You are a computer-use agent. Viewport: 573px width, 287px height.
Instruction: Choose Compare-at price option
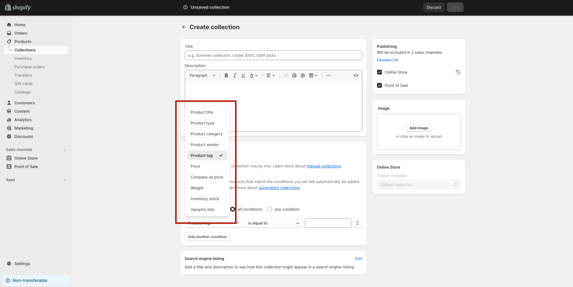click(x=207, y=177)
